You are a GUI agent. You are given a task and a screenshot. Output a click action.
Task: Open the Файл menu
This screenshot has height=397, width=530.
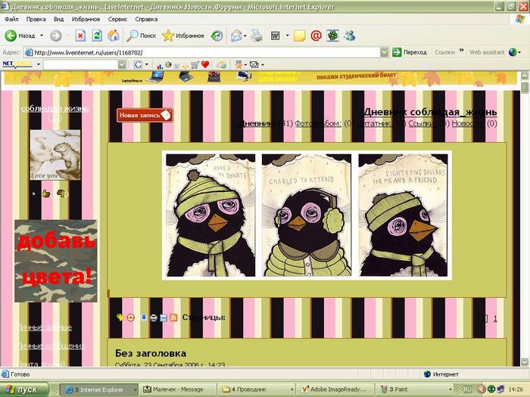[x=11, y=19]
